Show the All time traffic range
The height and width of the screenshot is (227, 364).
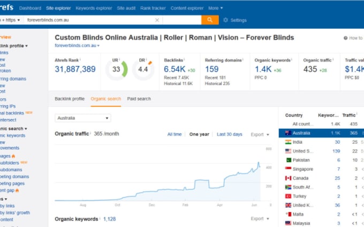[175, 135]
